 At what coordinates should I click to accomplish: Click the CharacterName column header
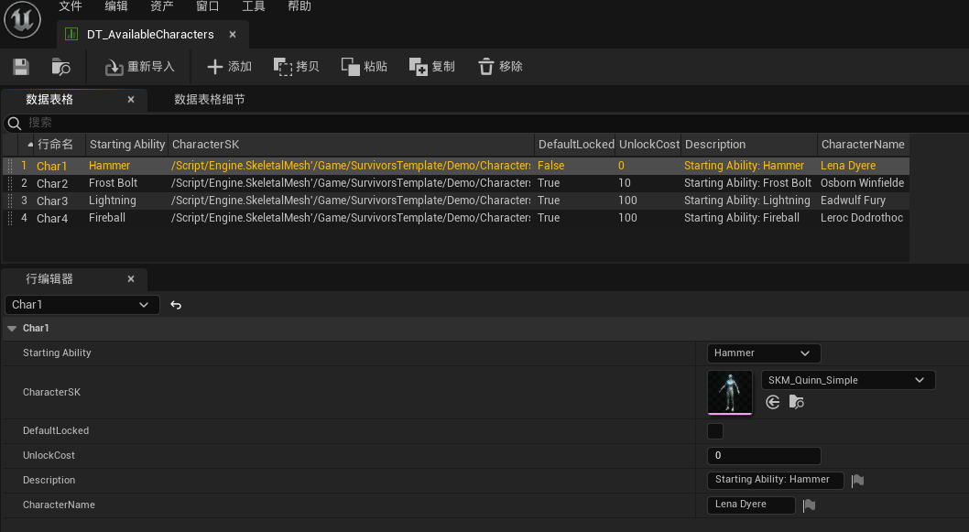(863, 145)
